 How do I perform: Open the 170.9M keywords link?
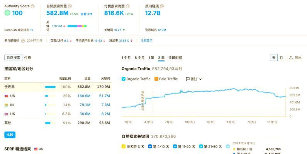(x=57, y=26)
